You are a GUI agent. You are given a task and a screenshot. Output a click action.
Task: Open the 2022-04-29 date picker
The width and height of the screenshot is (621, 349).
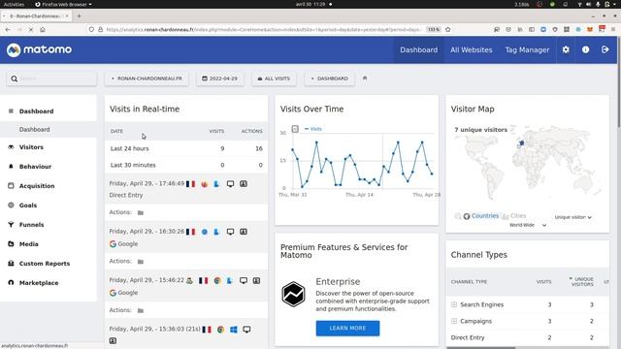(220, 79)
